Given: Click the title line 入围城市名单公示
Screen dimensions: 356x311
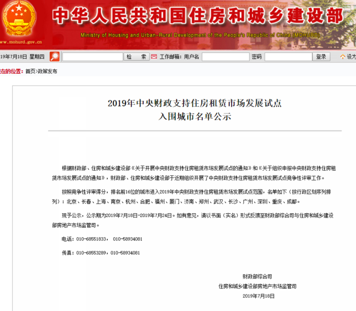Looking at the screenshot, I should pos(194,116).
